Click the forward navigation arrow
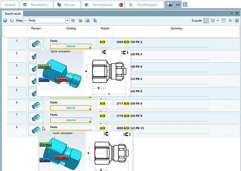This screenshot has width=241, height=171. (12, 21)
